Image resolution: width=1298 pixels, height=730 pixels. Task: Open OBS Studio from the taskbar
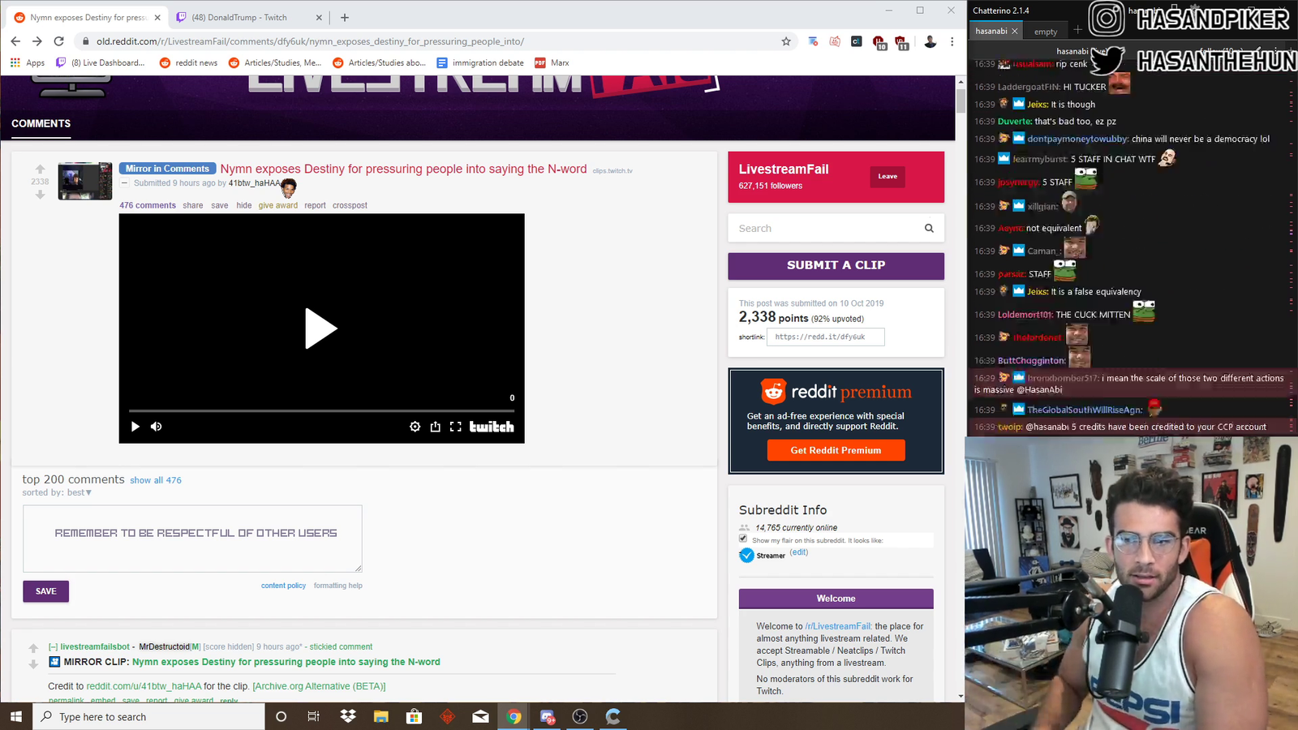tap(580, 716)
